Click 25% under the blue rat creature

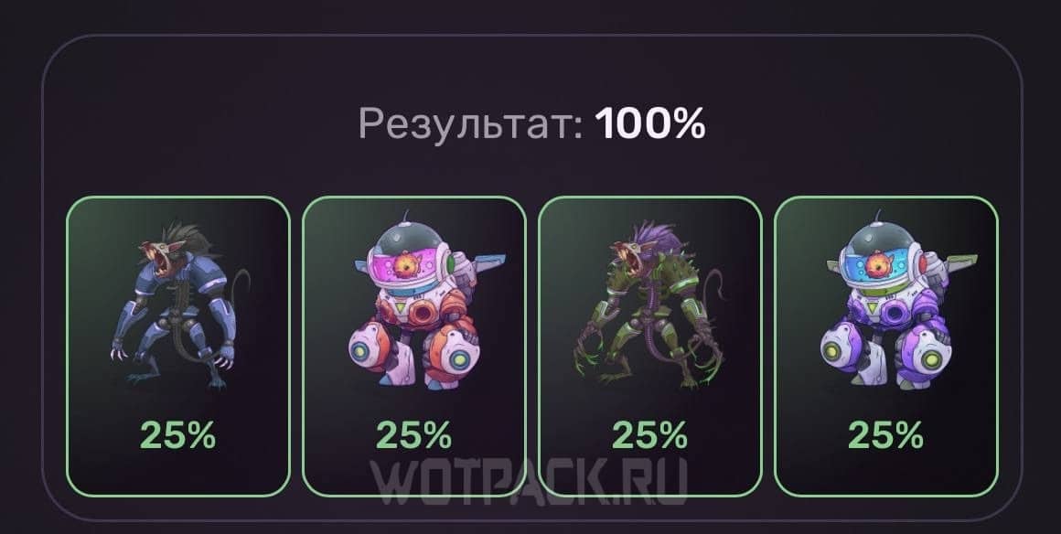click(x=178, y=436)
